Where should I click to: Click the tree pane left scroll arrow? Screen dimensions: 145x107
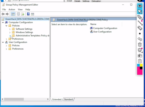point(3,99)
